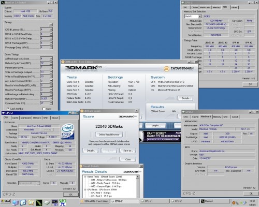
Task: Open the memory slot selection dropdown
Action: [x=193, y=17]
